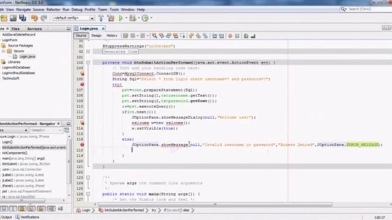392x220 pixels.
Task: Select AddSaveDeleteRecord project in the tree
Action: pyautogui.click(x=19, y=35)
